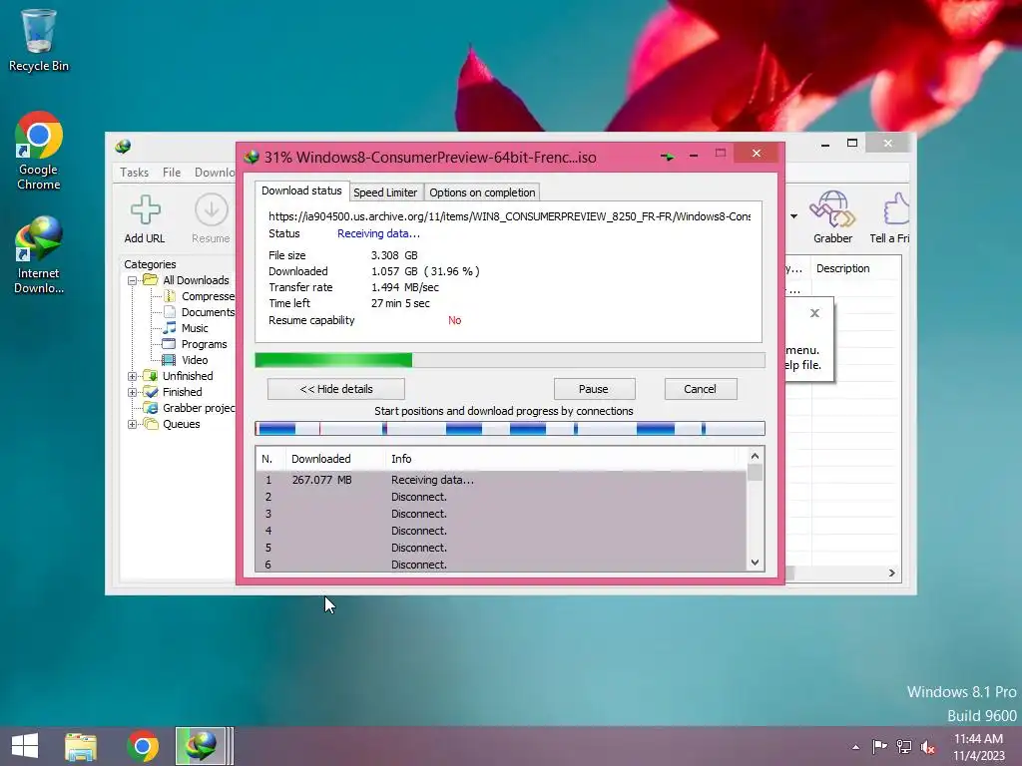Click the Downloaded column header in connections list
The height and width of the screenshot is (766, 1022).
[x=335, y=459]
